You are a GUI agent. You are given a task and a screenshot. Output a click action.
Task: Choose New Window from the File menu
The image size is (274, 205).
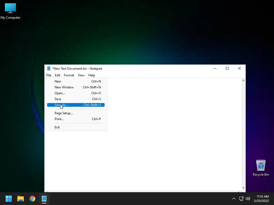pos(76,87)
